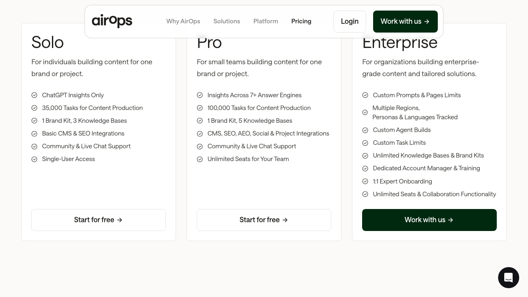Click checkmark beside Unlimited Knowledge Bases & Brand Kits
This screenshot has height=297, width=528.
pyautogui.click(x=365, y=156)
